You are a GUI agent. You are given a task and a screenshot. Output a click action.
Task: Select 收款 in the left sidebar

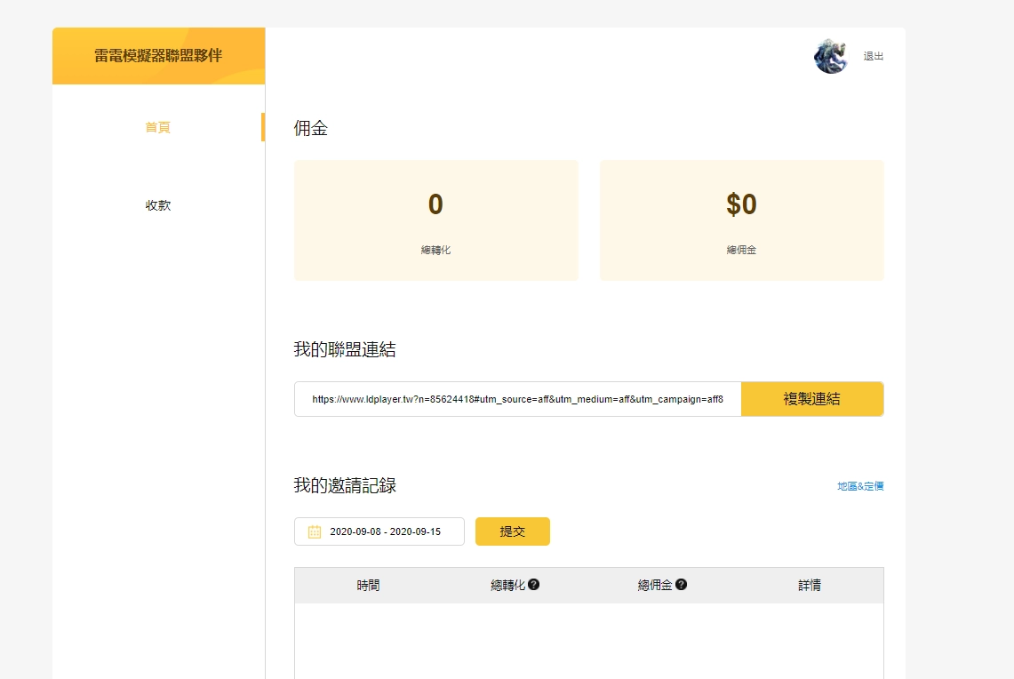point(158,204)
